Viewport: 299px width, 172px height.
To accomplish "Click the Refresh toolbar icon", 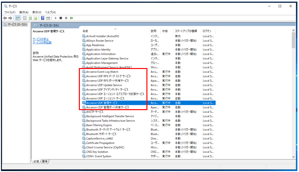I will point(30,18).
